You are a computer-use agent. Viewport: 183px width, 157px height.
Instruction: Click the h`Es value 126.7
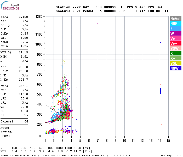click(x=23, y=80)
